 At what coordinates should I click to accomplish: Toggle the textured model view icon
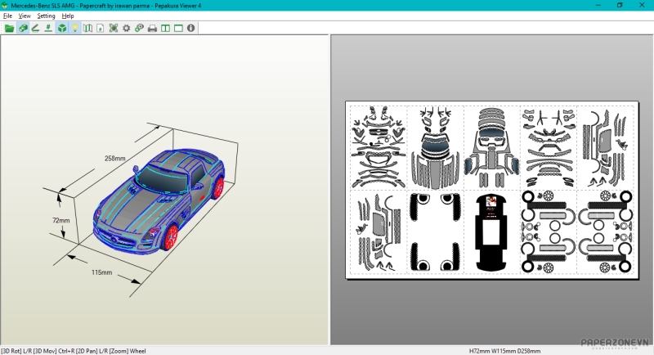(x=23, y=28)
